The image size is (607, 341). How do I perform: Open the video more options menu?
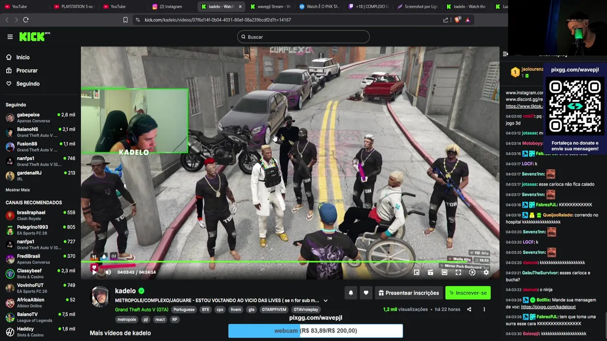point(484,309)
